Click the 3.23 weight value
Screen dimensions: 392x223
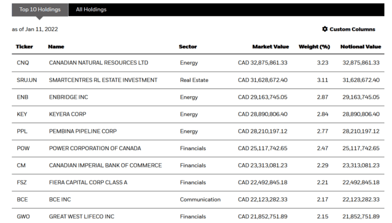[323, 63]
